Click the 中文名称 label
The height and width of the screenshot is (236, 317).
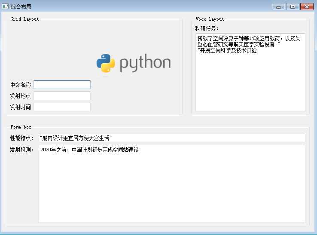pyautogui.click(x=21, y=85)
